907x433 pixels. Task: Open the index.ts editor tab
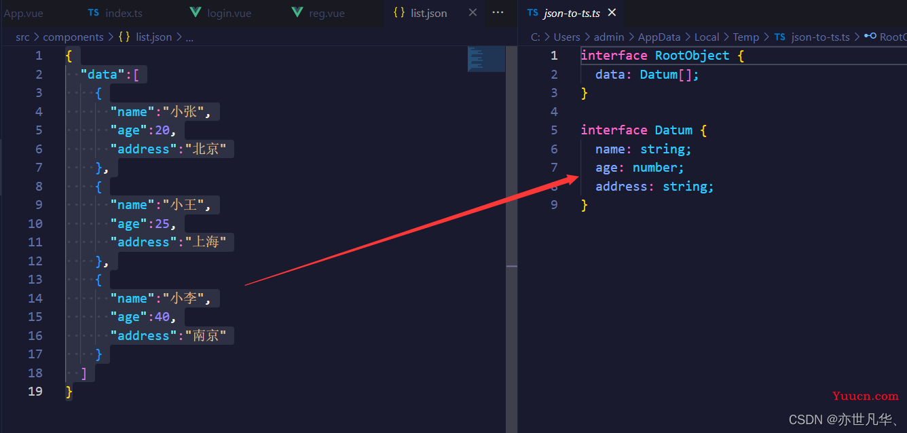(124, 13)
